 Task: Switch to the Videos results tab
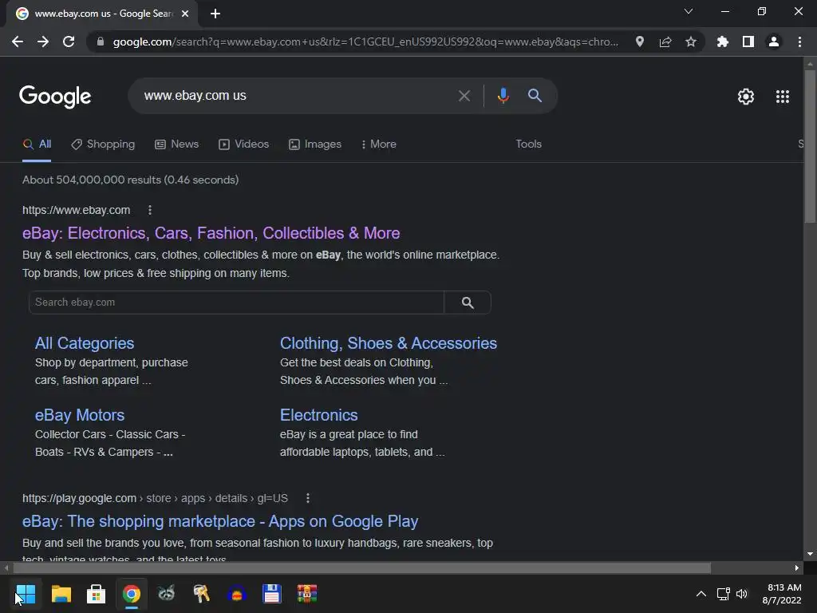(244, 144)
